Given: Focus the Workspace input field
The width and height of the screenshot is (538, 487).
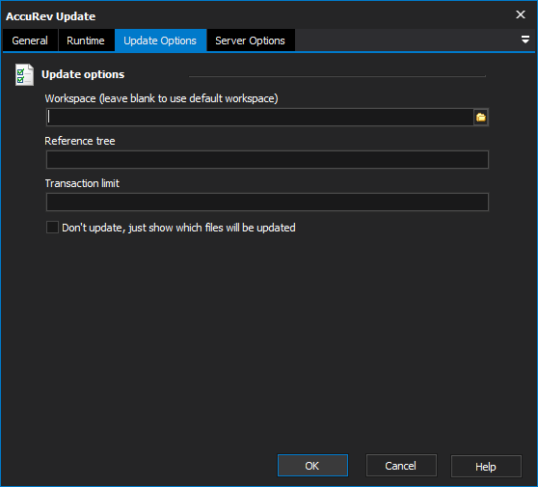Looking at the screenshot, I should 260,118.
